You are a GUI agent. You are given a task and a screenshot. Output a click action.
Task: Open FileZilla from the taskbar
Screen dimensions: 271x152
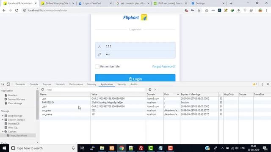(141, 148)
